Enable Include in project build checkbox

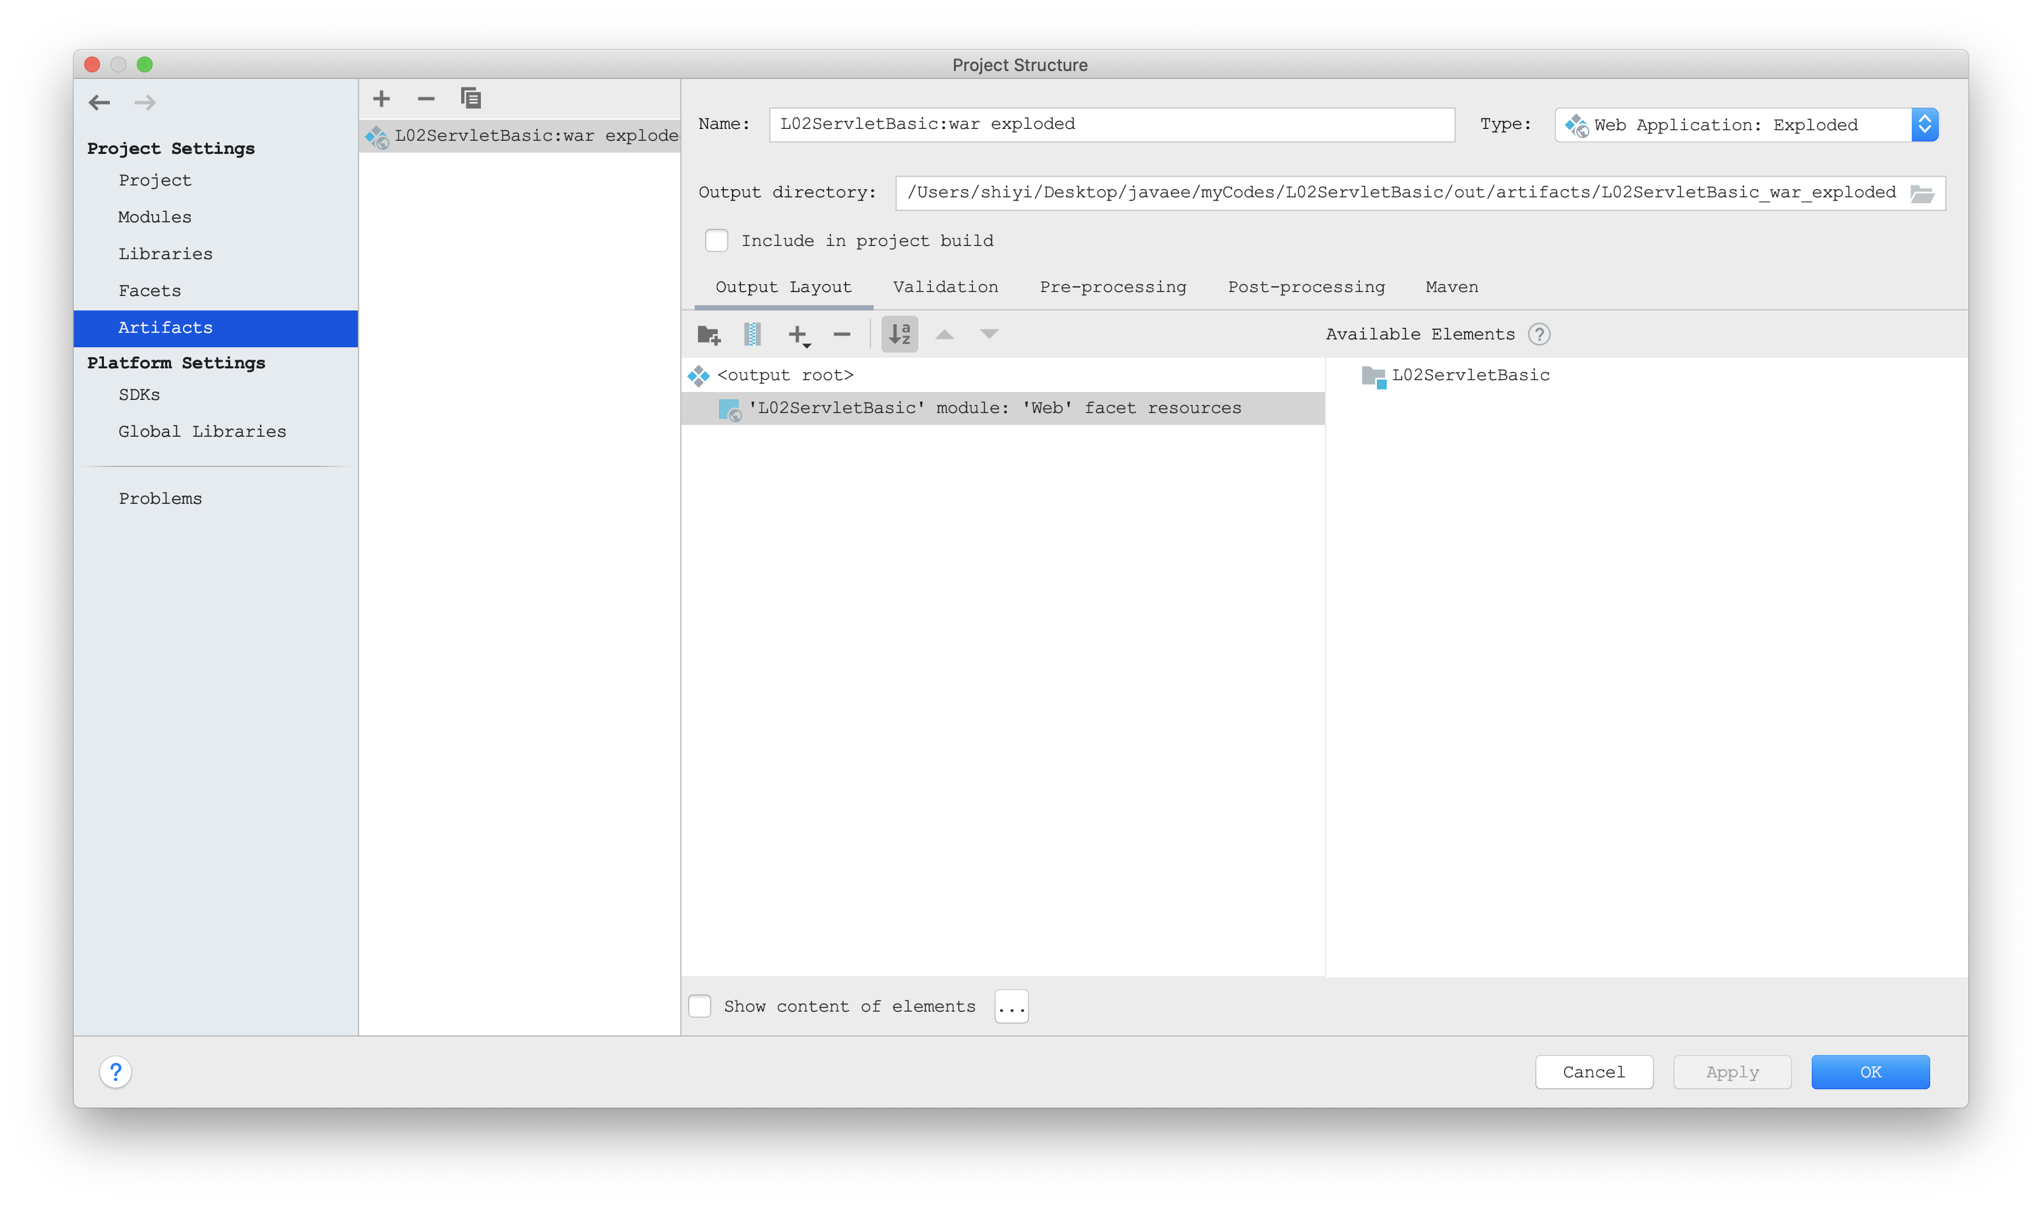pyautogui.click(x=716, y=240)
